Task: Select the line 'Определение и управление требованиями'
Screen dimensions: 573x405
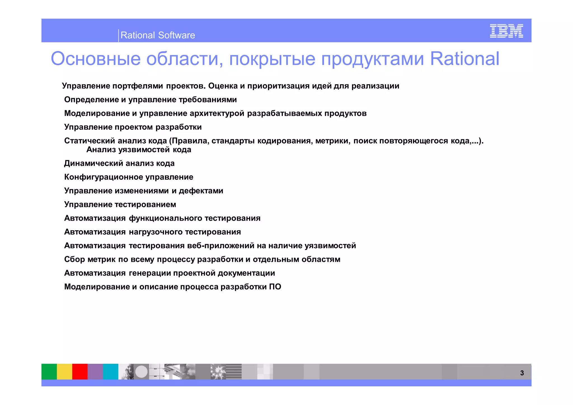Action: point(151,100)
